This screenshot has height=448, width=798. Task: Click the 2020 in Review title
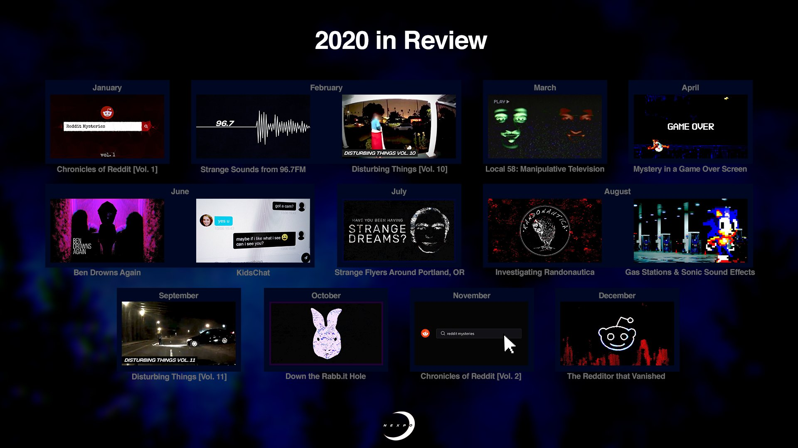point(401,40)
